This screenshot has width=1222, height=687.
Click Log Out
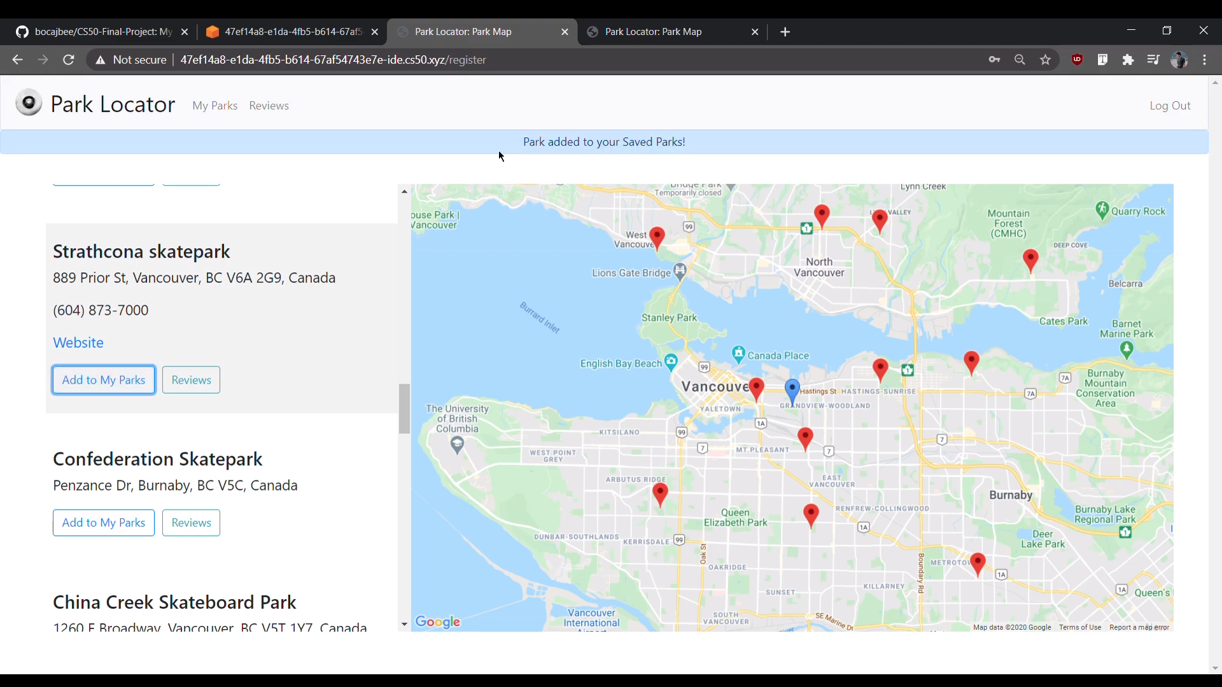pos(1170,106)
